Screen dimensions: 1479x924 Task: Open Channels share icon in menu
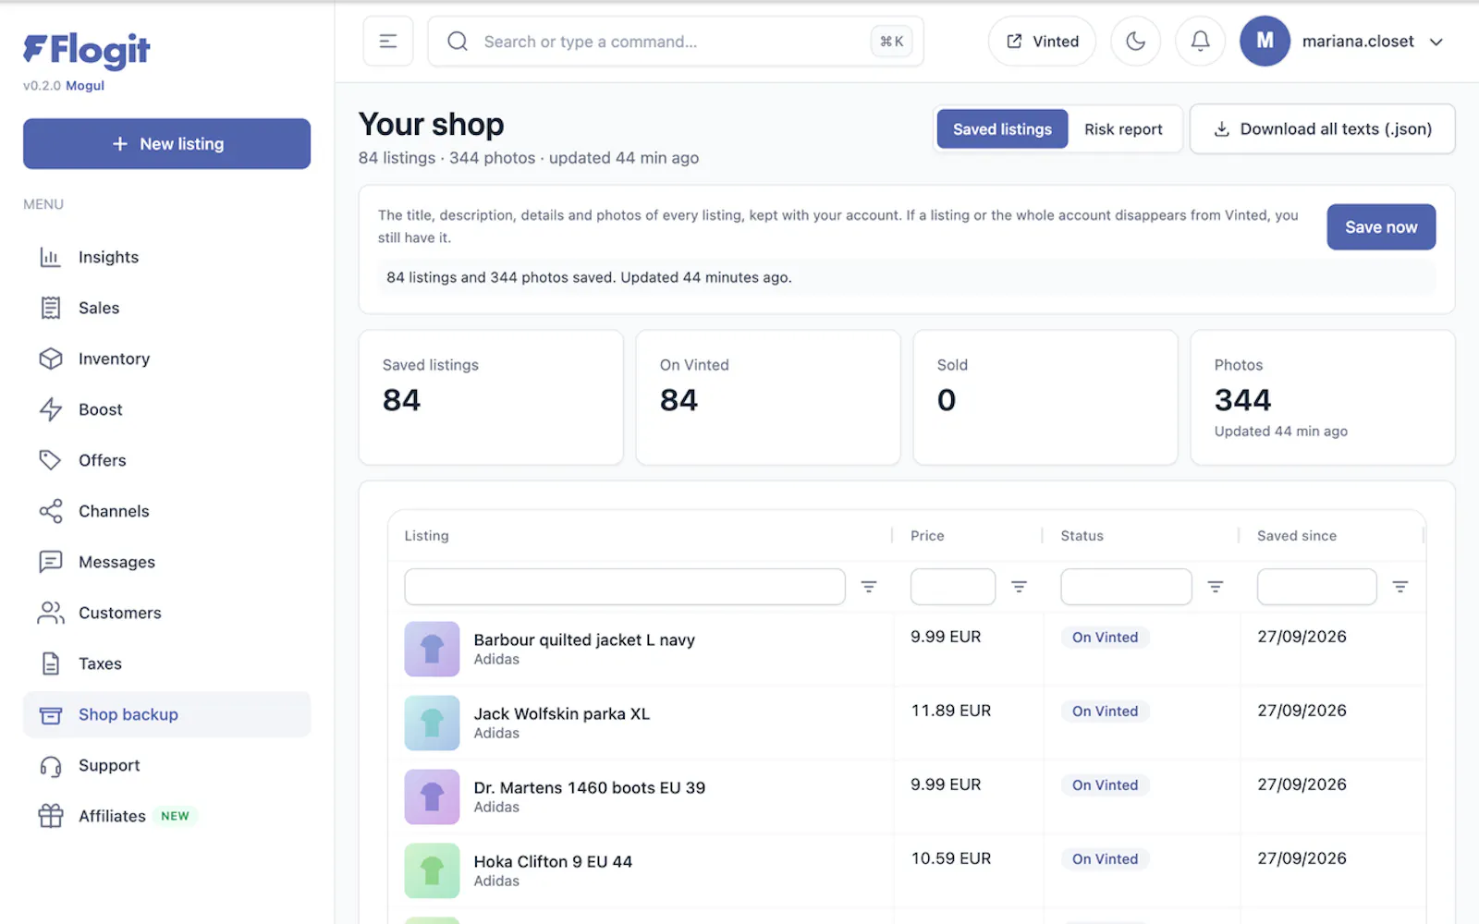(x=51, y=511)
